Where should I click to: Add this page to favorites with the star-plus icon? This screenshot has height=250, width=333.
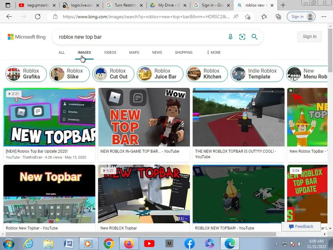coord(247,17)
